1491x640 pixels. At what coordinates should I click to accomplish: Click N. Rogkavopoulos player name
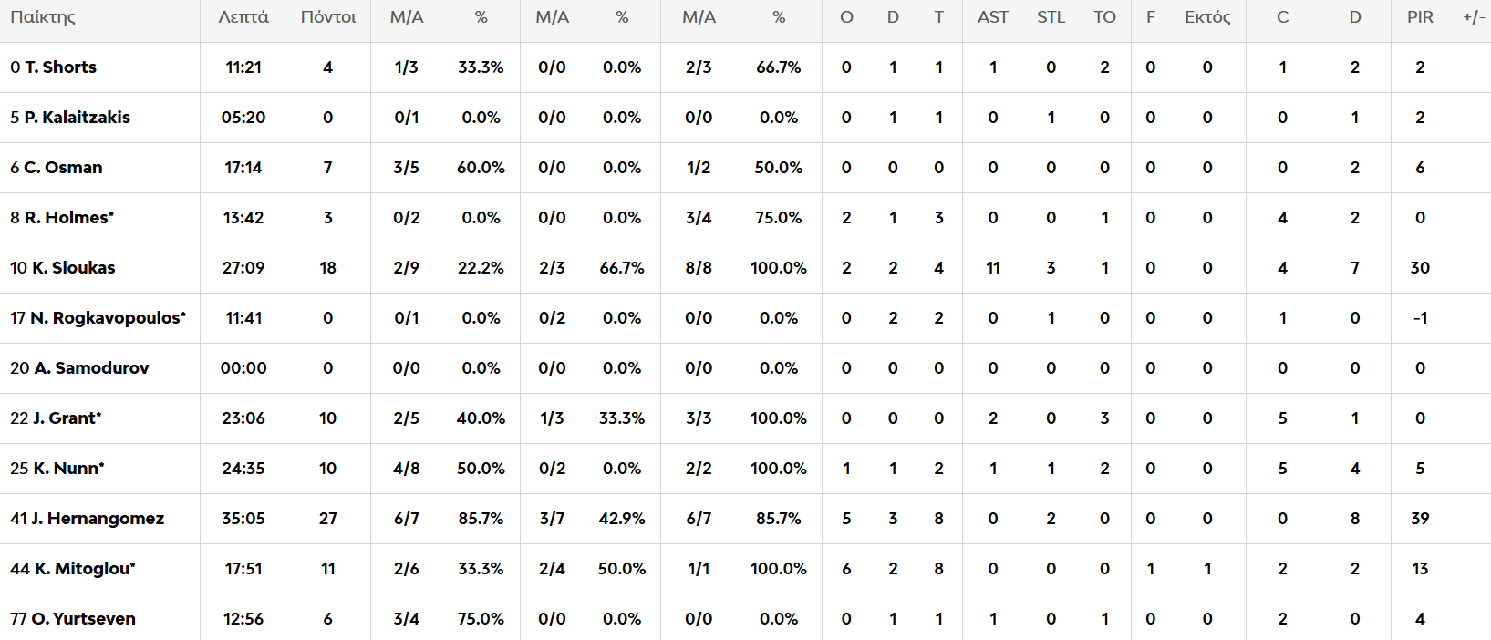(x=107, y=318)
